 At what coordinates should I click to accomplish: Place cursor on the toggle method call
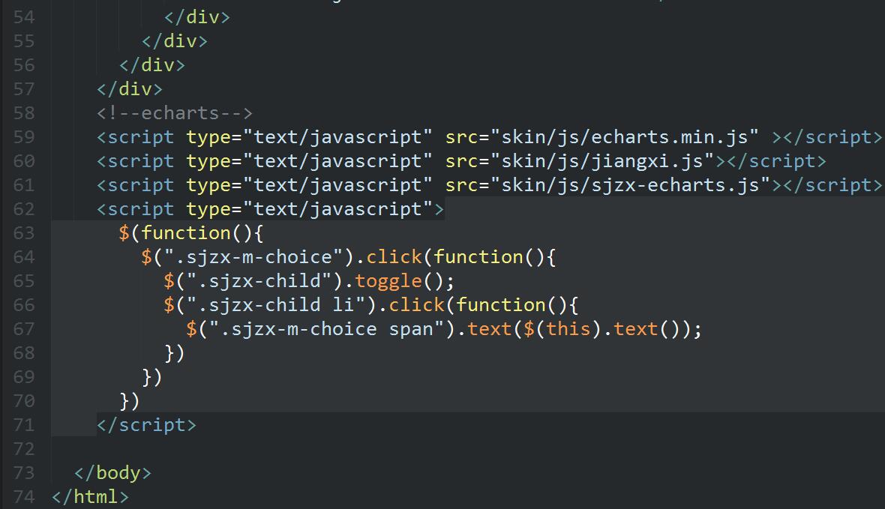[389, 281]
